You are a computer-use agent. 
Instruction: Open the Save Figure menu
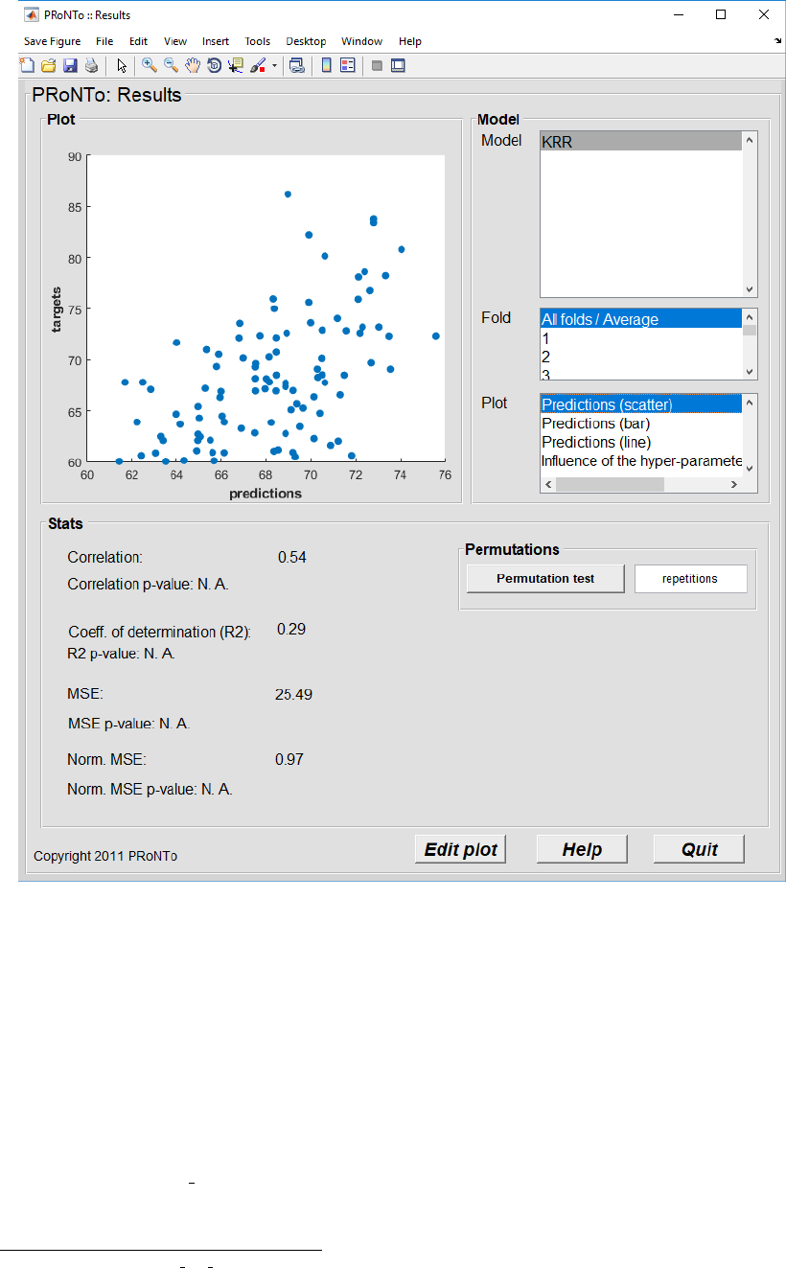(x=52, y=41)
